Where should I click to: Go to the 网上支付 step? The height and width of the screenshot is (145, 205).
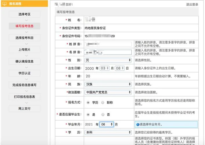(x=24, y=108)
